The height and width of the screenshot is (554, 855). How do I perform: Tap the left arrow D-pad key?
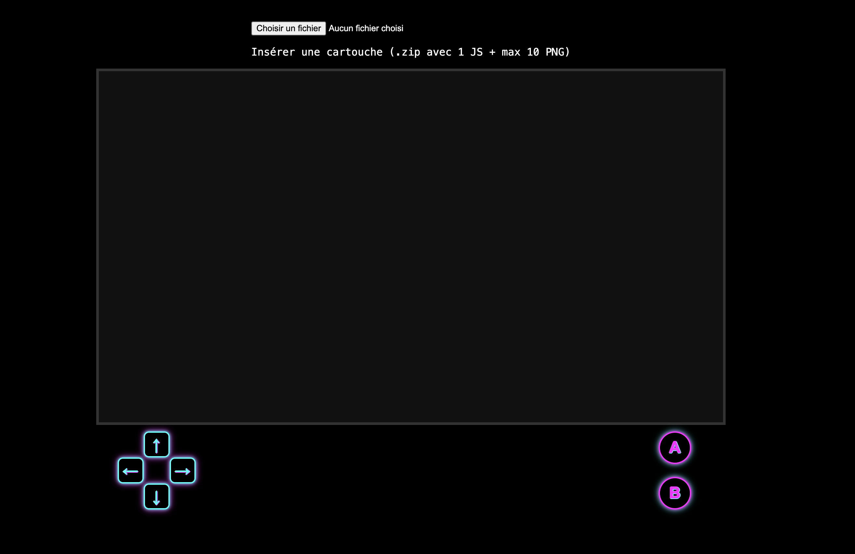tap(131, 471)
